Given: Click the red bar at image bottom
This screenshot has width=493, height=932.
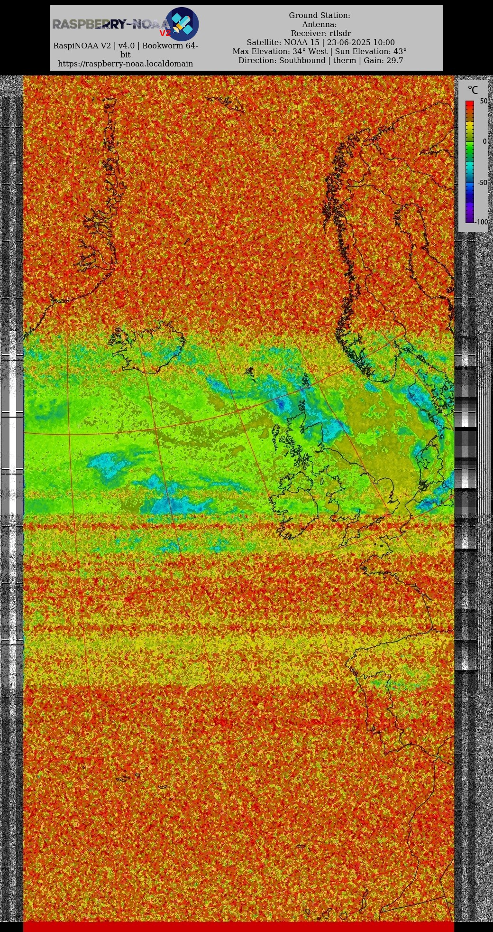Looking at the screenshot, I should [238, 926].
